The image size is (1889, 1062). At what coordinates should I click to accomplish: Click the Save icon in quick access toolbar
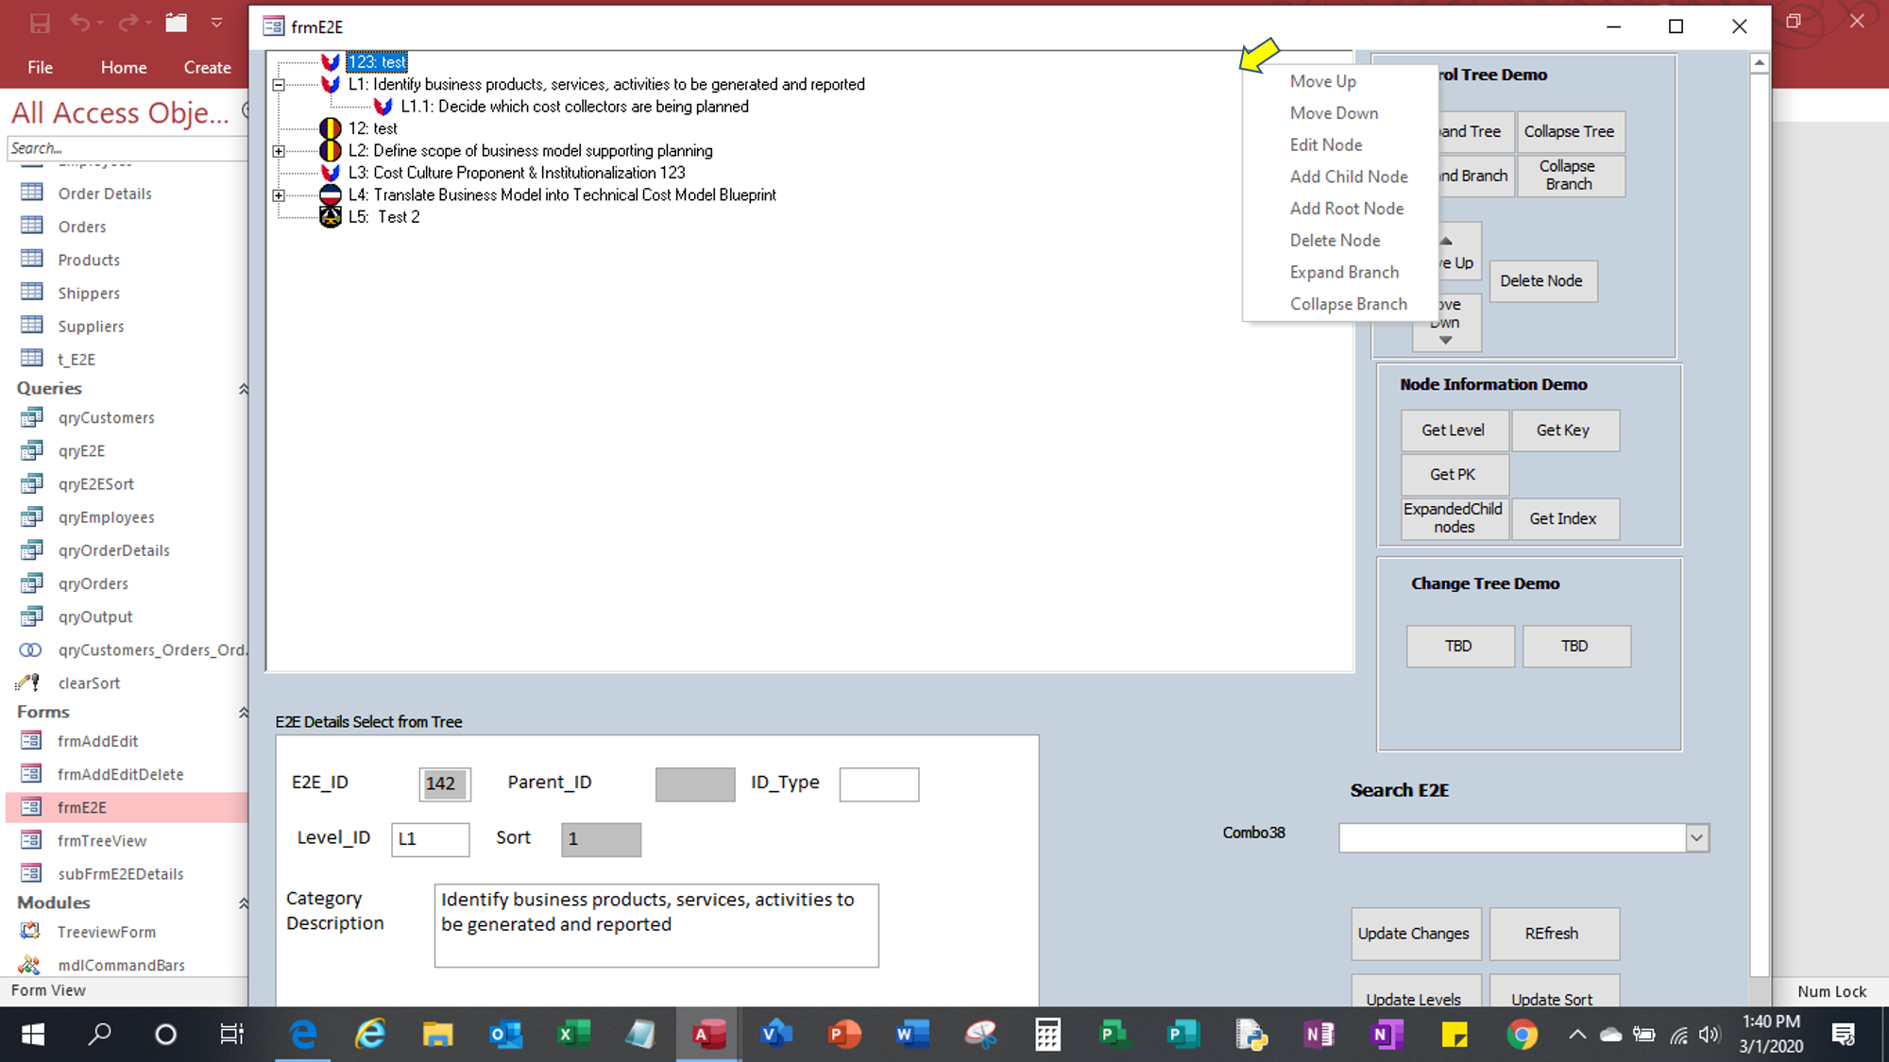[40, 23]
